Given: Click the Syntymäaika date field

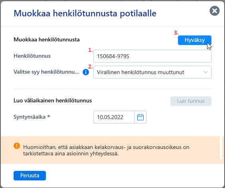Looking at the screenshot, I should (114, 117).
